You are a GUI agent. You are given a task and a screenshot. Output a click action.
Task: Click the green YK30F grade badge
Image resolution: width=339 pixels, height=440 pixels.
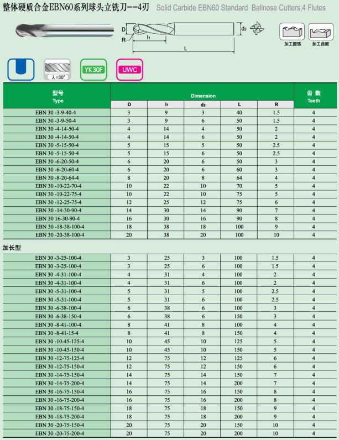coord(93,69)
